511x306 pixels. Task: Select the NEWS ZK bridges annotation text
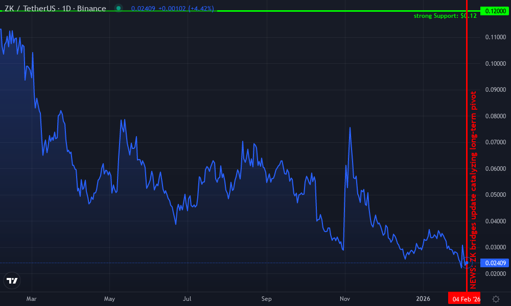(473, 189)
